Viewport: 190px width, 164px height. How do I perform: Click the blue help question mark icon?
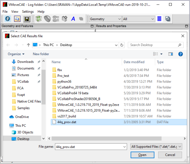(x=180, y=54)
